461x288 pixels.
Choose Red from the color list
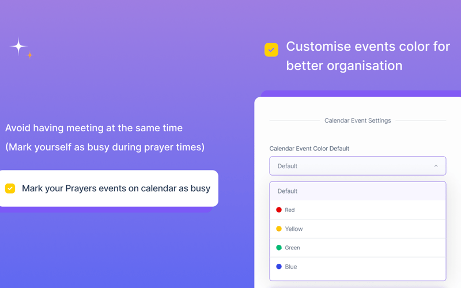pyautogui.click(x=357, y=210)
